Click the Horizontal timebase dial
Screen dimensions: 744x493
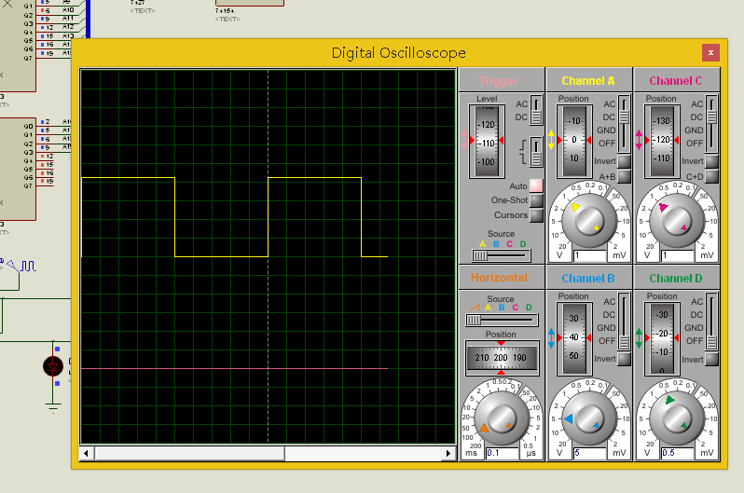(502, 418)
